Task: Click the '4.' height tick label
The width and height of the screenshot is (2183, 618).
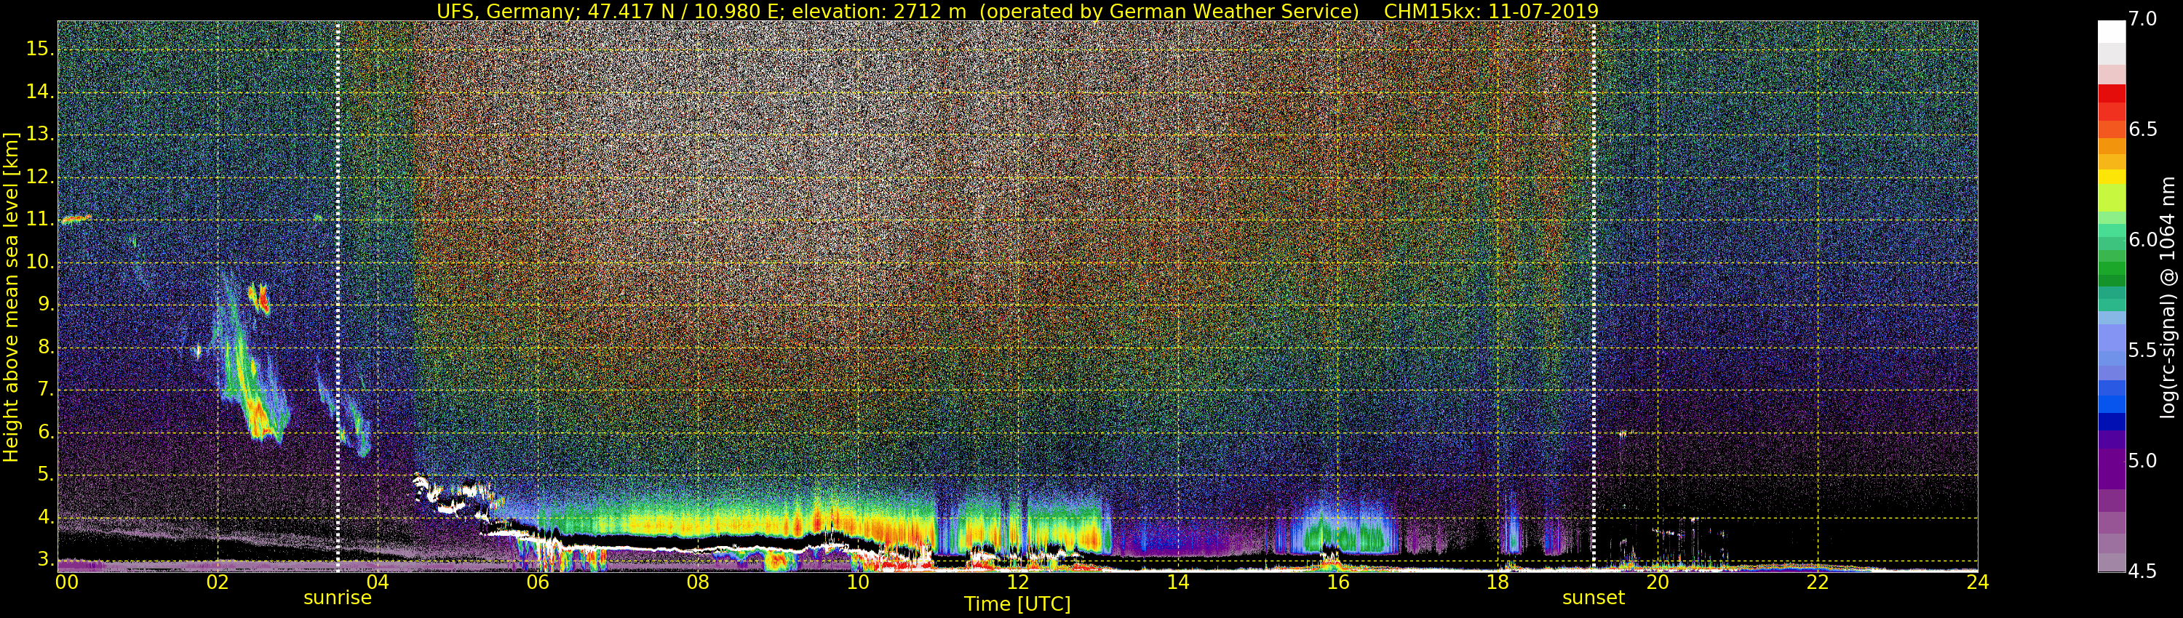Action: click(x=46, y=517)
